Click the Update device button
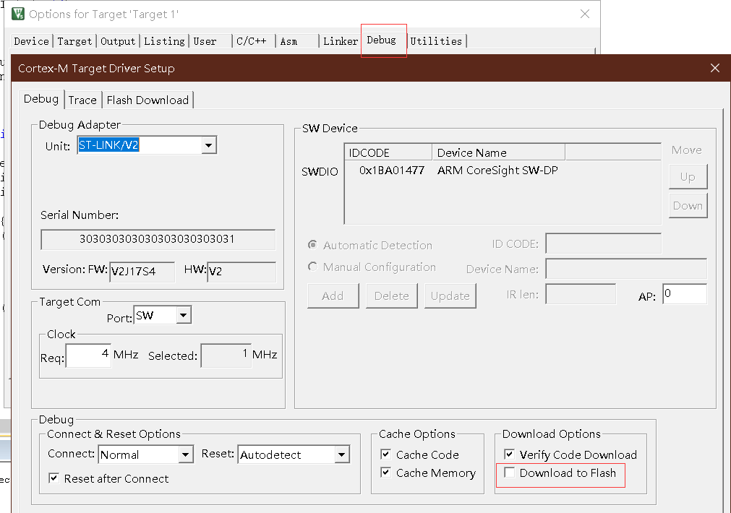The height and width of the screenshot is (513, 731). pyautogui.click(x=450, y=296)
